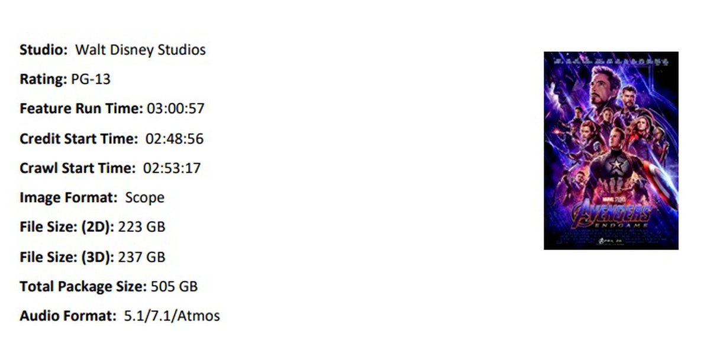Select the 237 GB file size value
The image size is (710, 350).
point(142,257)
